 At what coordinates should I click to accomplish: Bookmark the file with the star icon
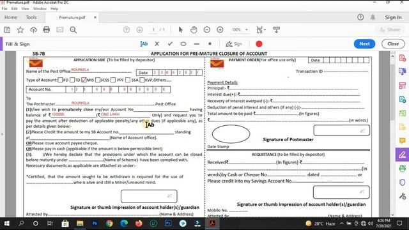20,30
